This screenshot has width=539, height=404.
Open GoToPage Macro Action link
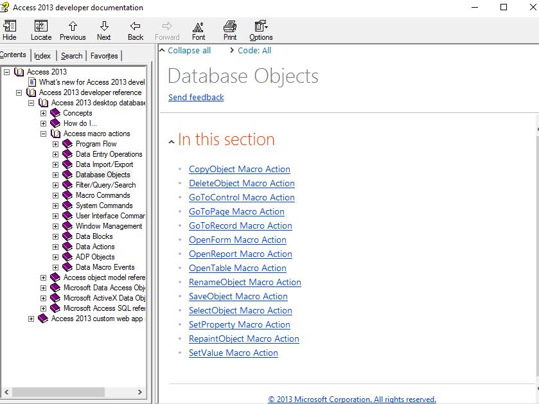(x=236, y=211)
